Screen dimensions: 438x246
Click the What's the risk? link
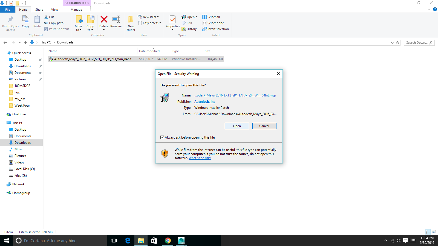tap(200, 158)
